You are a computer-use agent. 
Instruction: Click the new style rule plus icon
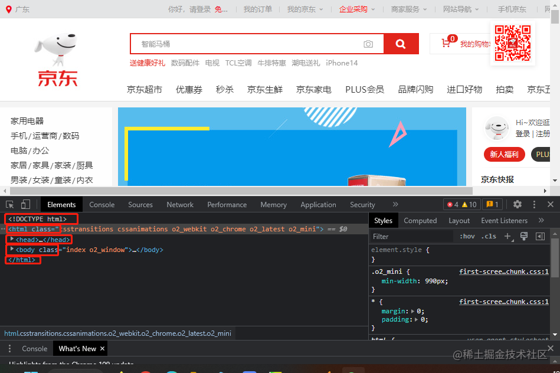508,236
